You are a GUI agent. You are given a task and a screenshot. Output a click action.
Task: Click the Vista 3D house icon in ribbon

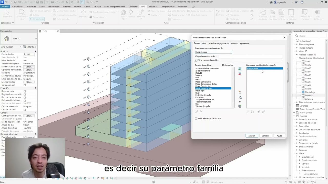click(123, 12)
